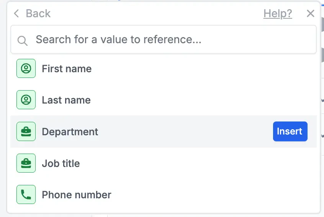Click the magnifying glass search icon

tap(23, 40)
